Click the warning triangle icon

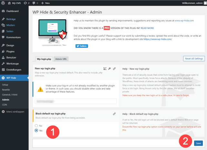tap(40, 89)
